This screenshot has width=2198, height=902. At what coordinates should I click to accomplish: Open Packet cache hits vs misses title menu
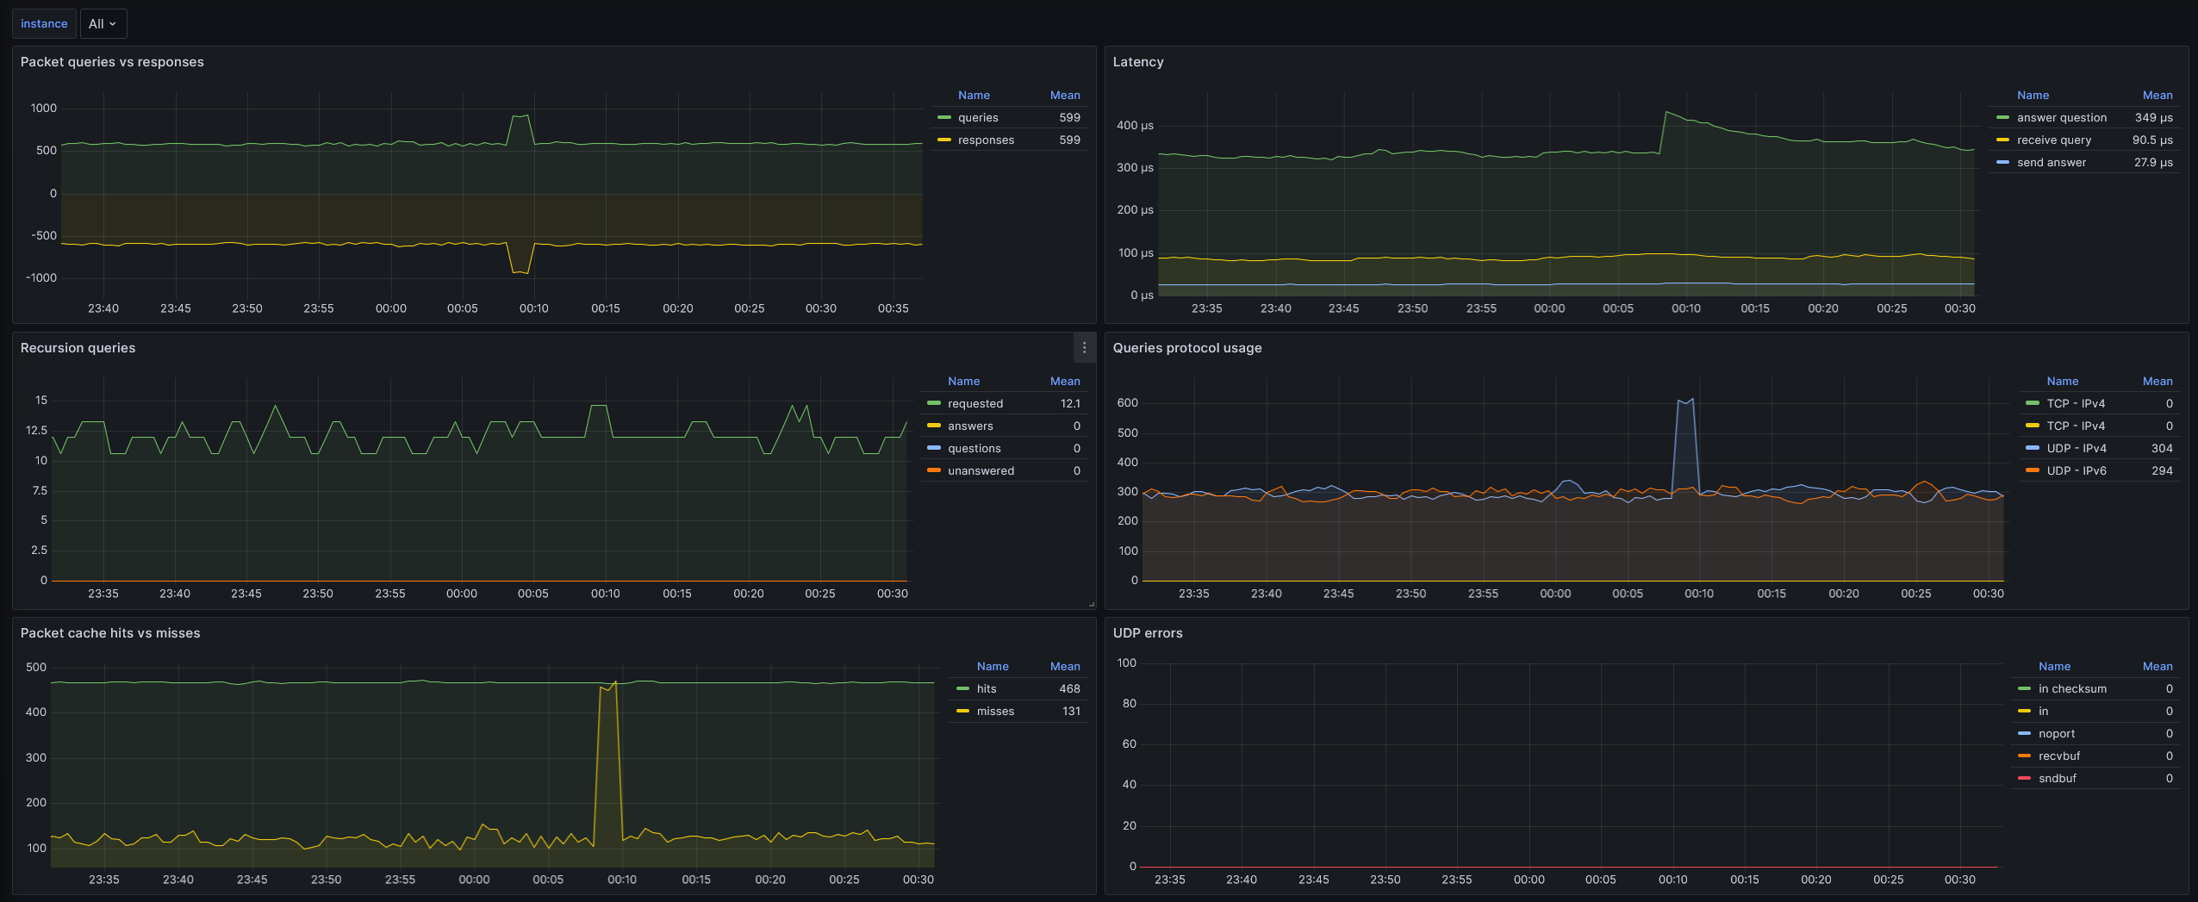110,633
